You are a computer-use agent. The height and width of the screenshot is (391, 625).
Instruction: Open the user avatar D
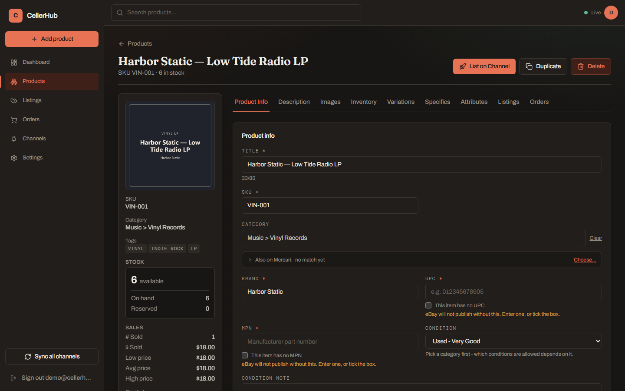tap(611, 13)
